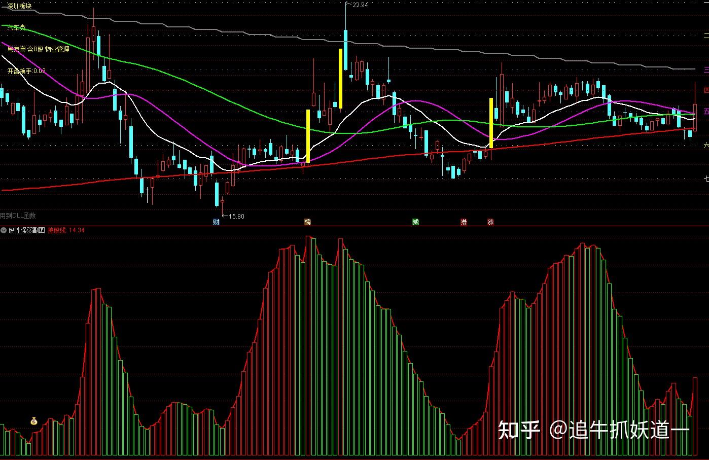Click the 三 level label on right edge

pyautogui.click(x=706, y=69)
